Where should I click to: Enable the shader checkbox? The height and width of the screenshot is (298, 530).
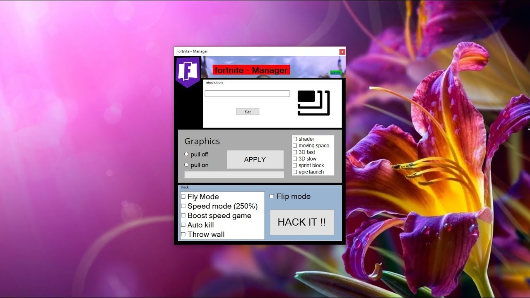coord(295,139)
